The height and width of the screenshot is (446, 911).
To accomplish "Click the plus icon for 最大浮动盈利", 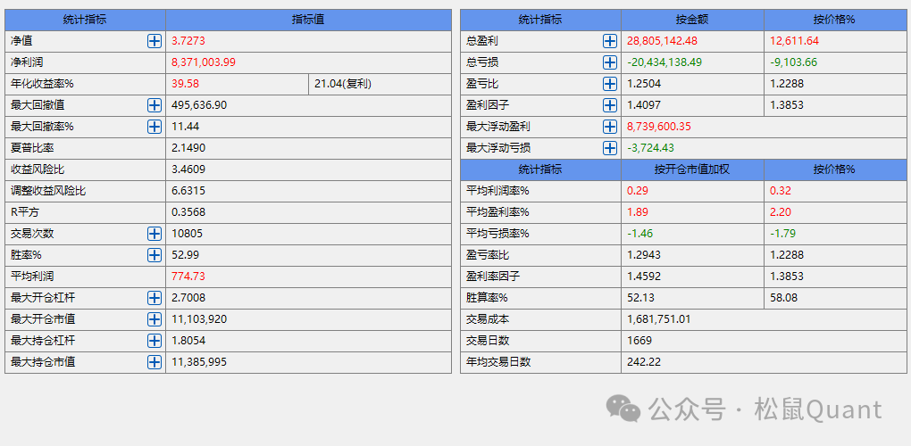I will point(610,127).
